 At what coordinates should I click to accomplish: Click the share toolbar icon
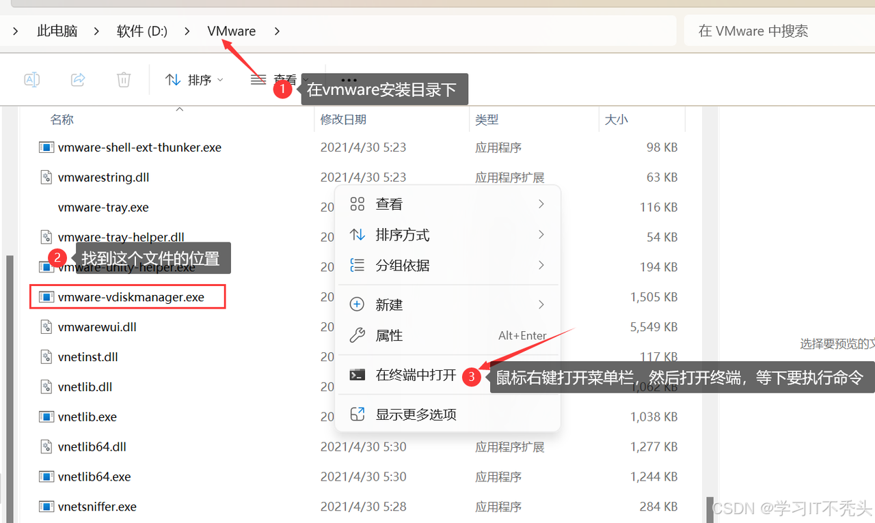coord(78,80)
